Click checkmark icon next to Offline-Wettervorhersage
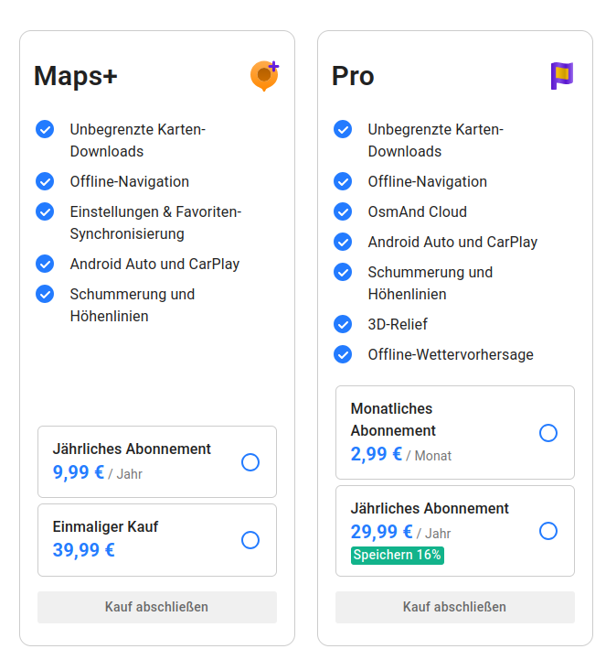The height and width of the screenshot is (649, 606). tap(343, 354)
